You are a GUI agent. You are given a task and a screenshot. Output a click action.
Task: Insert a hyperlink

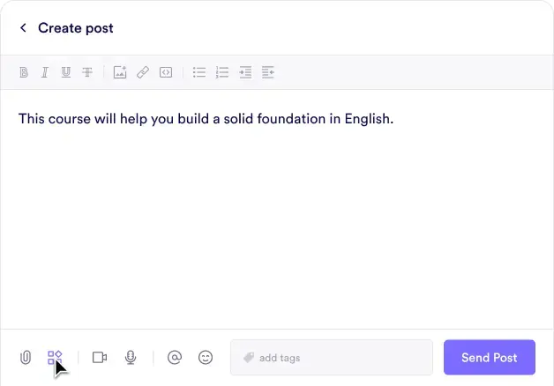142,72
